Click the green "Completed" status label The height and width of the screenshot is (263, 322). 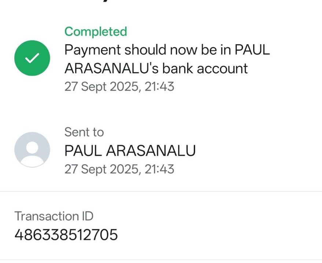96,32
